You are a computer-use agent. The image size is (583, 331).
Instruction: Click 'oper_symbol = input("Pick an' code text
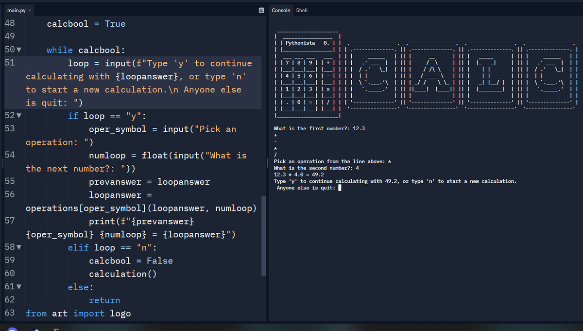pos(162,129)
